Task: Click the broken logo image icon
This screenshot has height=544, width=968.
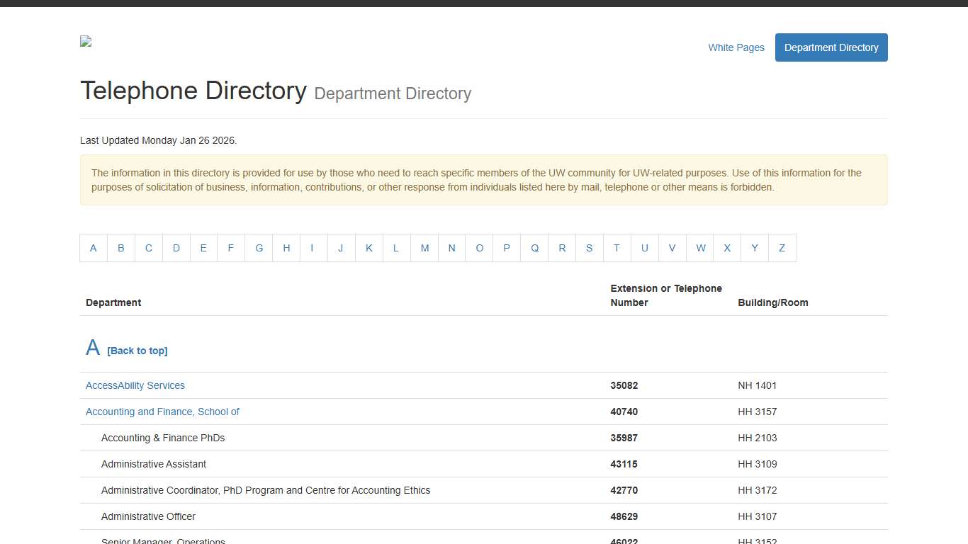Action: pos(85,41)
